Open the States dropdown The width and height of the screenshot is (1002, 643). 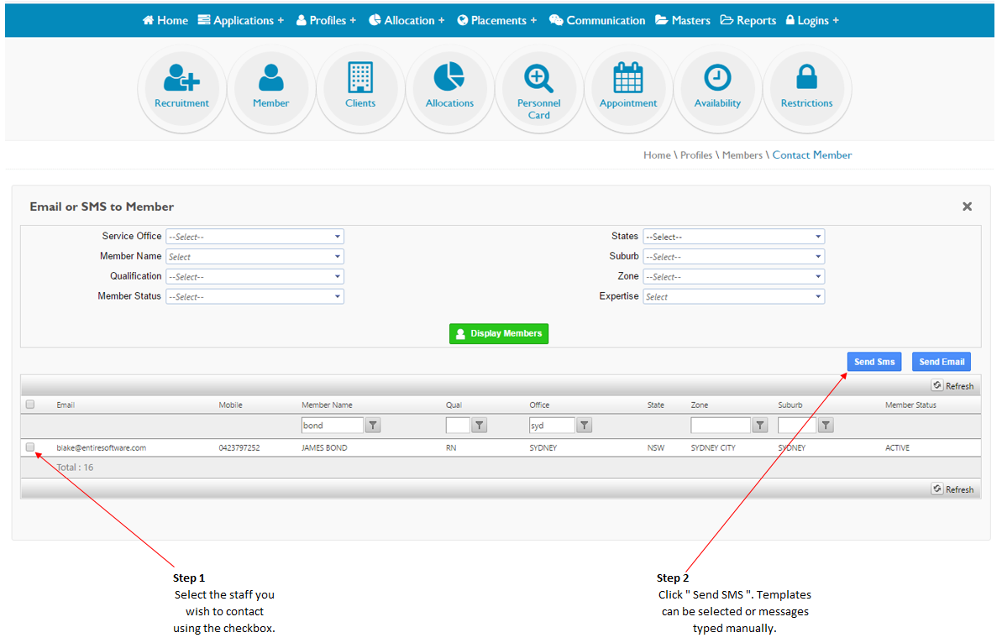click(x=733, y=236)
